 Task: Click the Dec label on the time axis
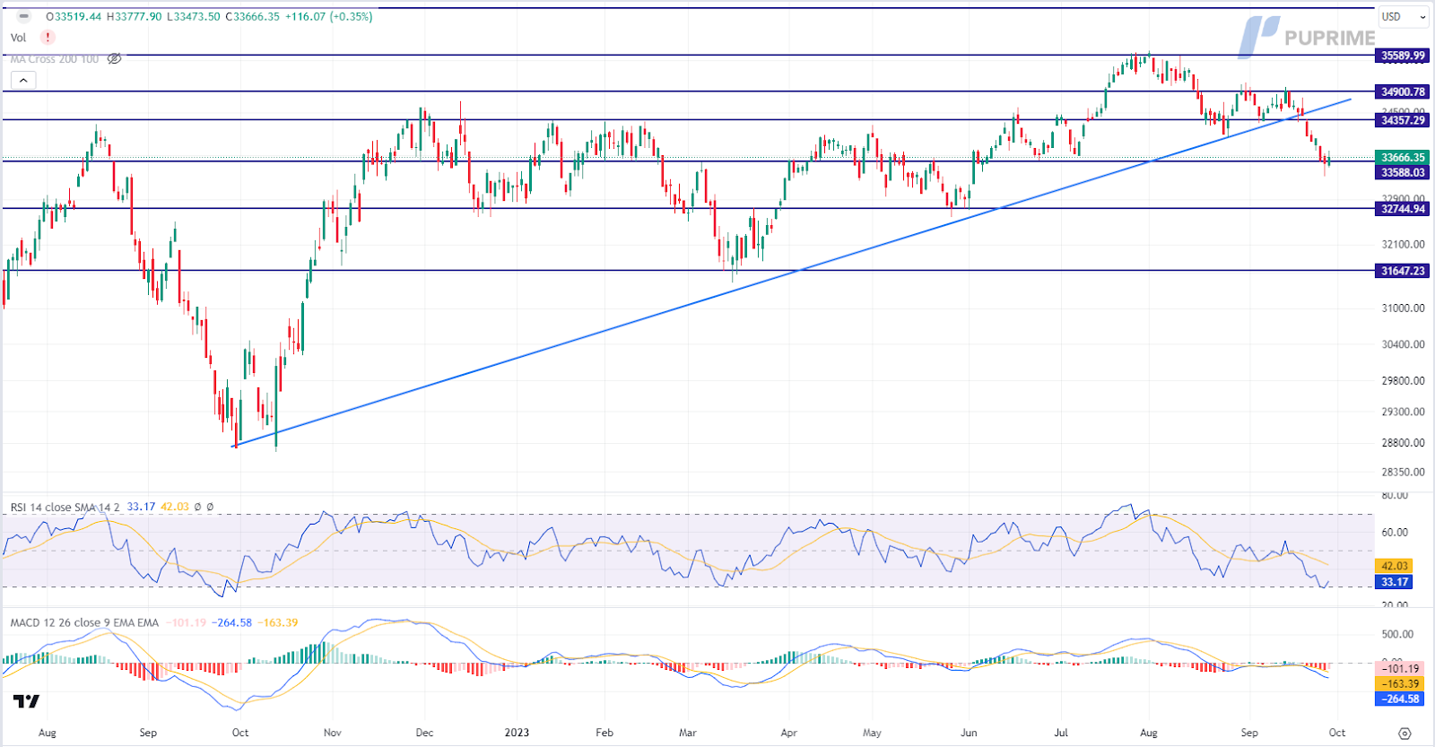(x=424, y=733)
